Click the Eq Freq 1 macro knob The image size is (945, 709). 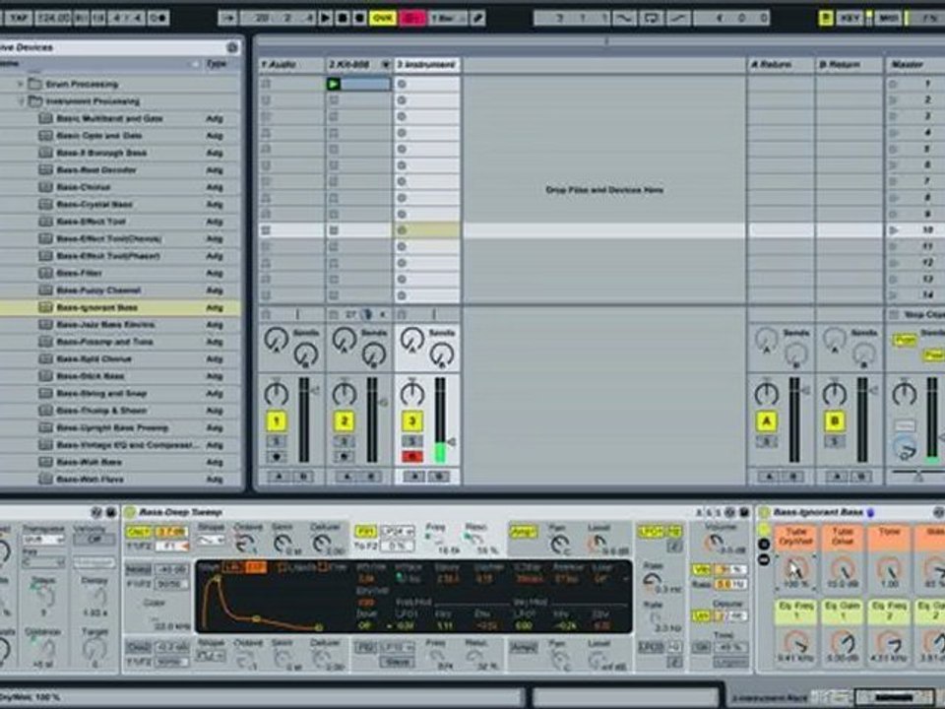[795, 641]
